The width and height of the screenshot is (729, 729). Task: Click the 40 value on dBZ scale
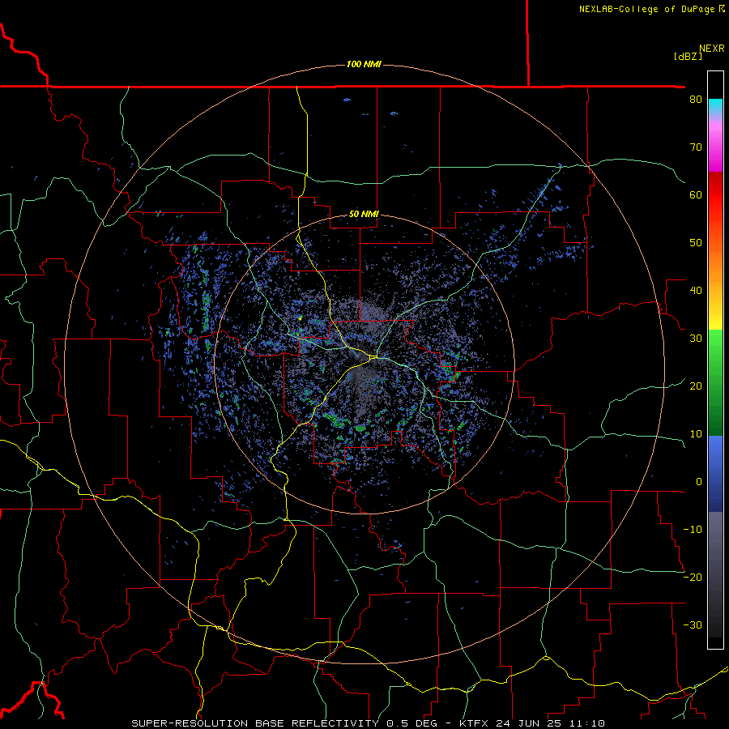pyautogui.click(x=696, y=291)
